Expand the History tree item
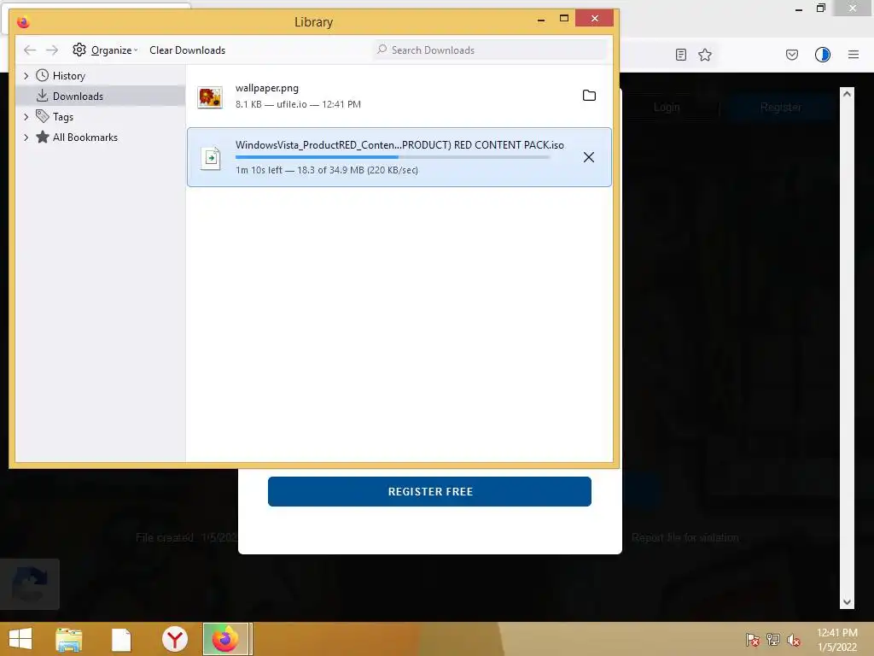Viewport: 874px width, 656px height. point(26,75)
